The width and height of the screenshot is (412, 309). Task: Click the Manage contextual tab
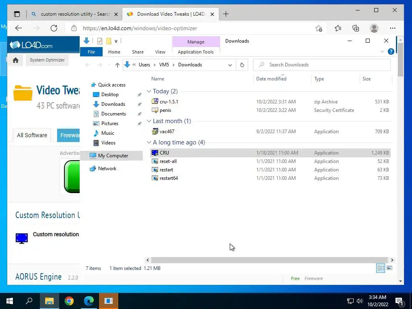click(x=196, y=42)
